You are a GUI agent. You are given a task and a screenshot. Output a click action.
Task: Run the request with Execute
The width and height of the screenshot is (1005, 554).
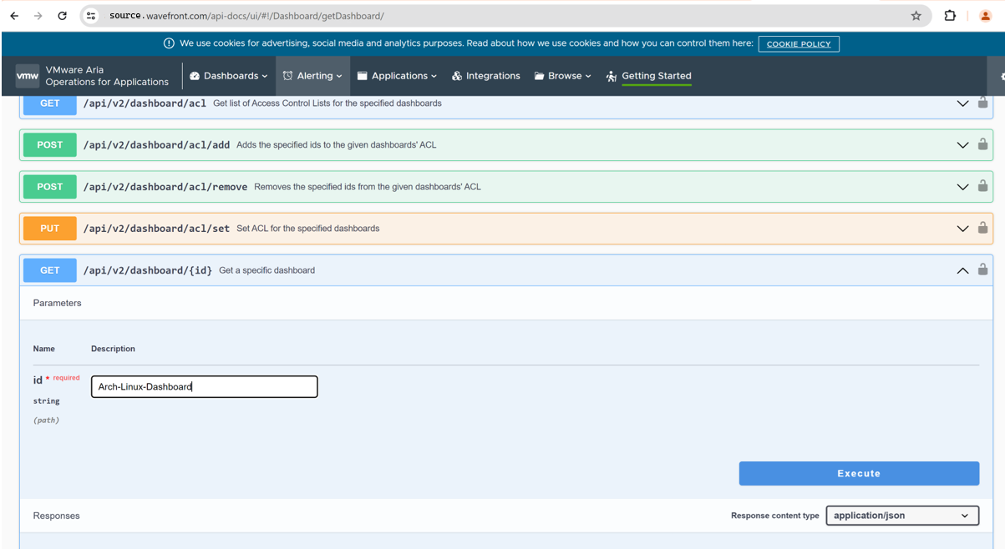[859, 474]
